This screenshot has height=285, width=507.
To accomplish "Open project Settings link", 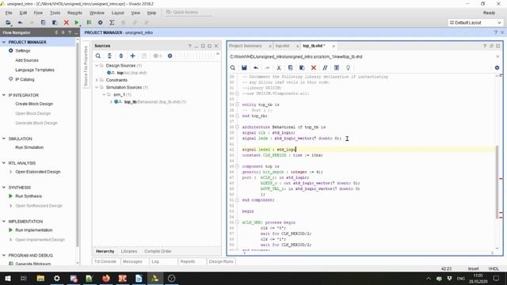I will click(x=23, y=51).
